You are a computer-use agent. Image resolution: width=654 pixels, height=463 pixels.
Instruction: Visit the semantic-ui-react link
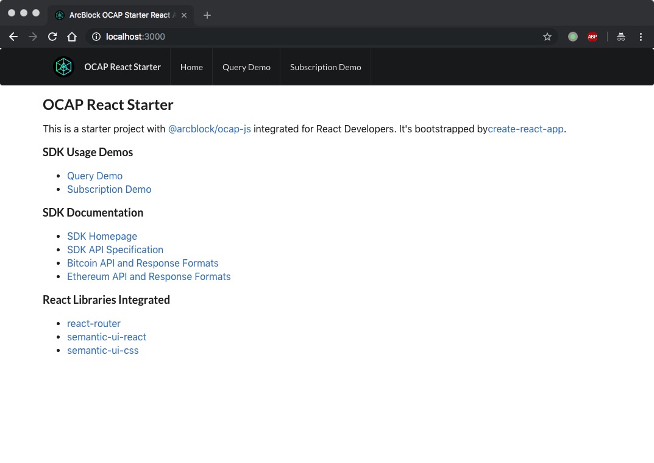107,337
